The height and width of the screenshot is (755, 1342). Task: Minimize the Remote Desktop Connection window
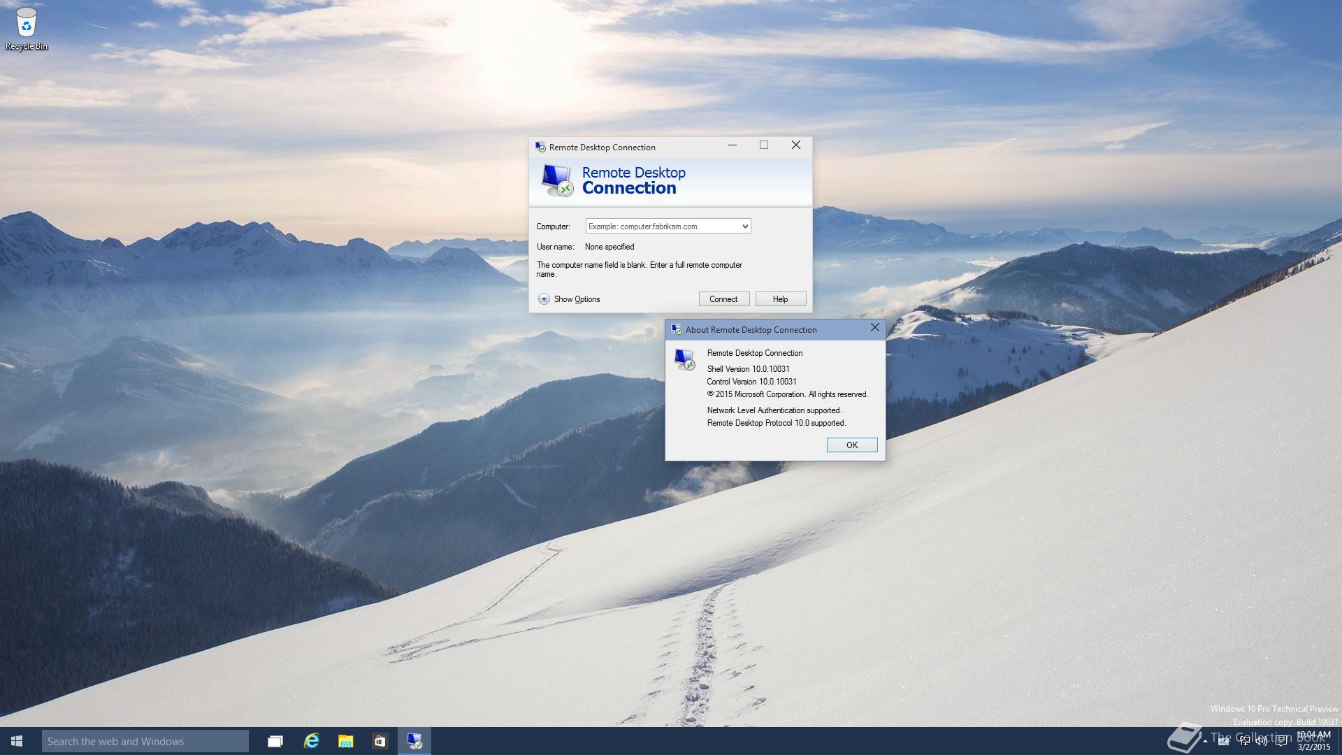pos(733,145)
